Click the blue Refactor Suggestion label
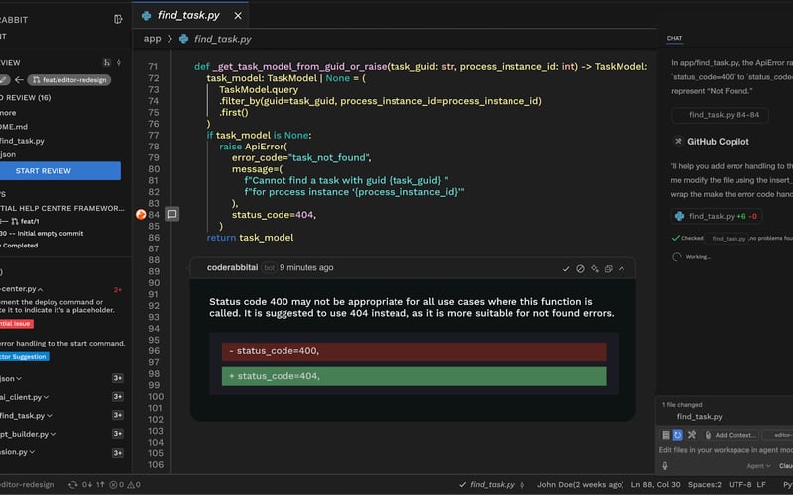The height and width of the screenshot is (495, 793). tap(24, 356)
